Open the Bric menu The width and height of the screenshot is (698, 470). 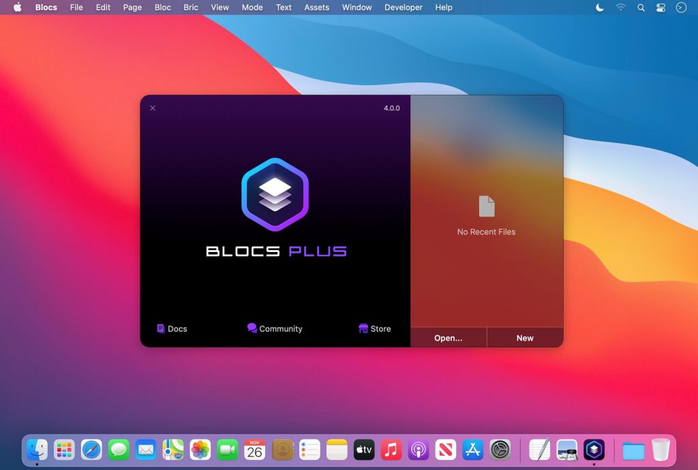[190, 7]
